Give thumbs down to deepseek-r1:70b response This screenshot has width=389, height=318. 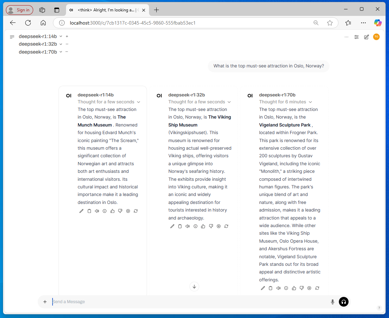point(302,288)
